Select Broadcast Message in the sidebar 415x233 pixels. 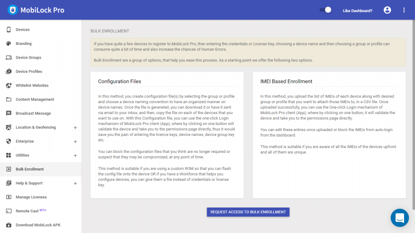pyautogui.click(x=33, y=113)
